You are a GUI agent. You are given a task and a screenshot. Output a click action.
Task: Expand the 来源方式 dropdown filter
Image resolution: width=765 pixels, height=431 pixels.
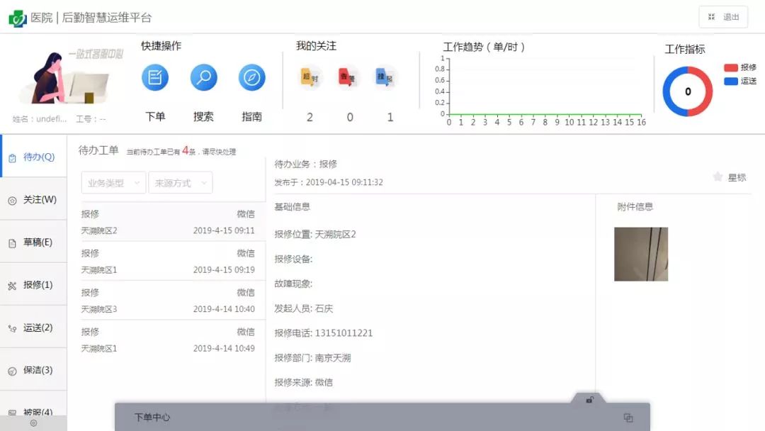point(182,182)
